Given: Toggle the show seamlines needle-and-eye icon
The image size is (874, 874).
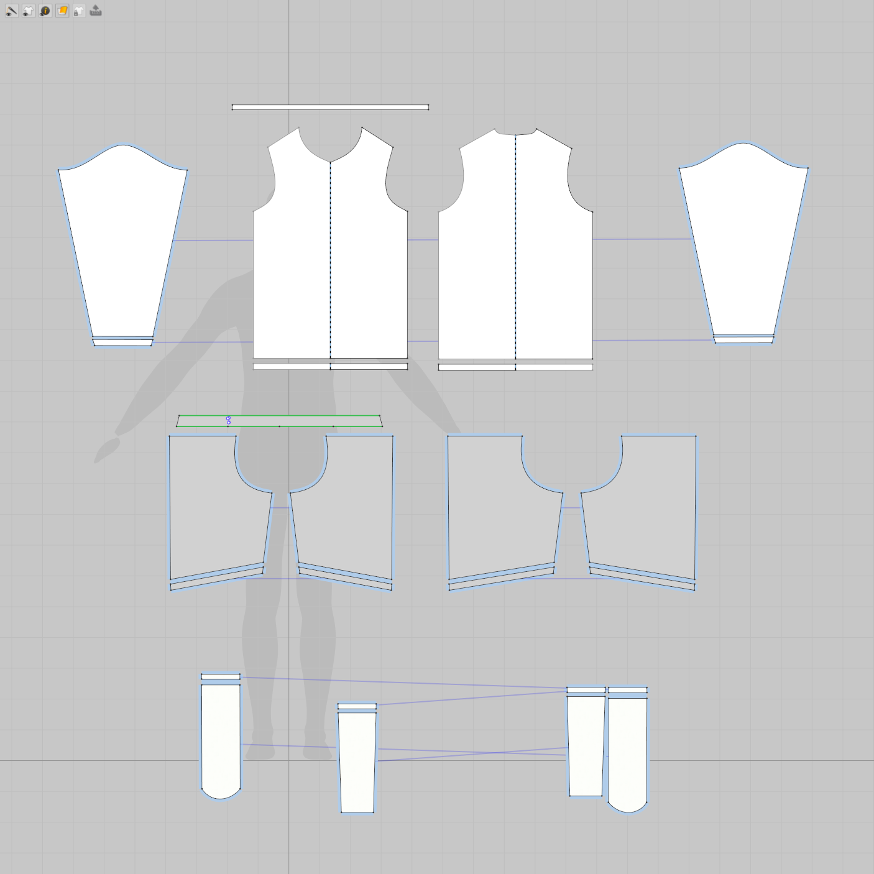Looking at the screenshot, I should [x=12, y=11].
